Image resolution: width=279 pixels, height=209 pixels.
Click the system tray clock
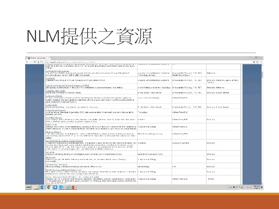(257, 187)
